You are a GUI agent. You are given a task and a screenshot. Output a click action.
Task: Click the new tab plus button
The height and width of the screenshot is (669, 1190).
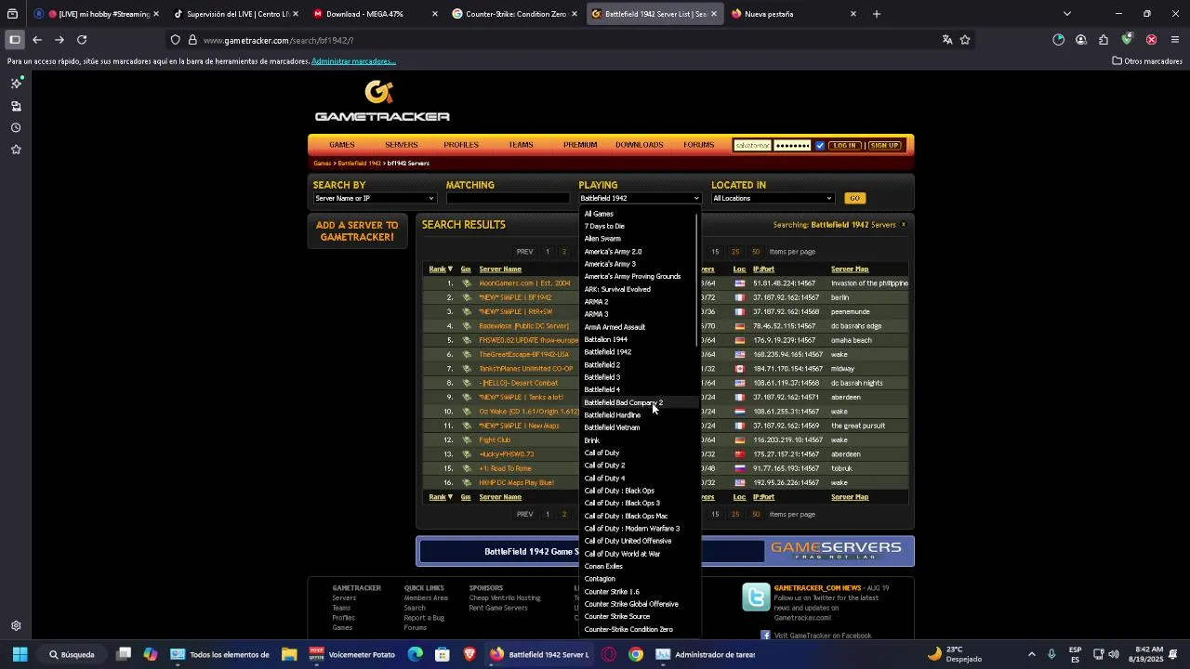click(877, 14)
